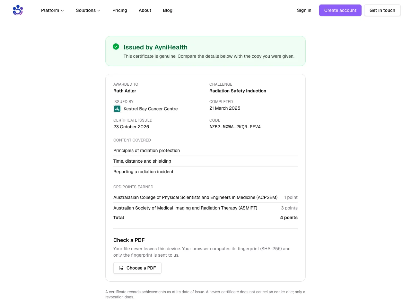Click the green verified checkmark icon
Screen dimensions: 411x308
coord(116,47)
